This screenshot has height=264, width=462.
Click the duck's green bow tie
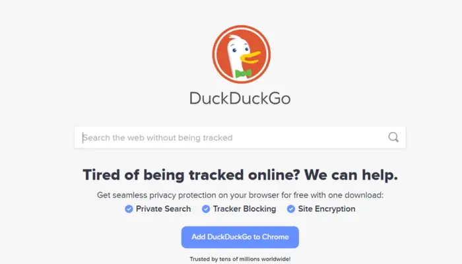click(x=244, y=73)
